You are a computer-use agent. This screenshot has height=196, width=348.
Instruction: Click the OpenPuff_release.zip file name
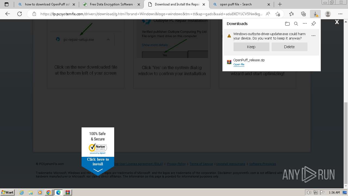click(x=249, y=60)
